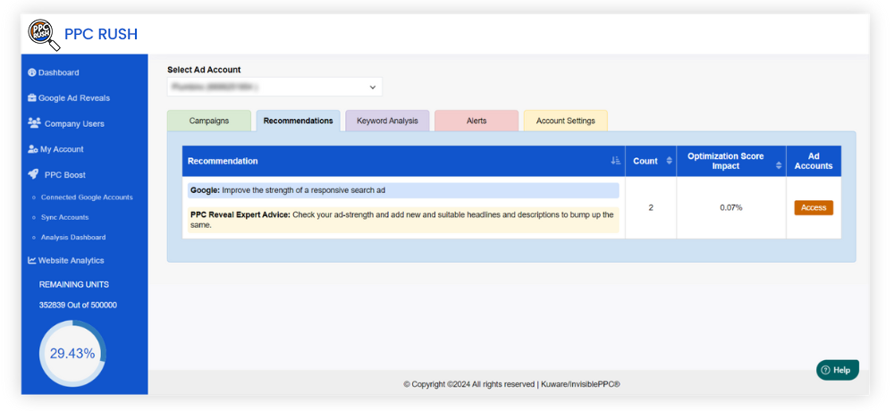
Task: Click the 352839 Out of 500000 text
Action: [x=78, y=305]
